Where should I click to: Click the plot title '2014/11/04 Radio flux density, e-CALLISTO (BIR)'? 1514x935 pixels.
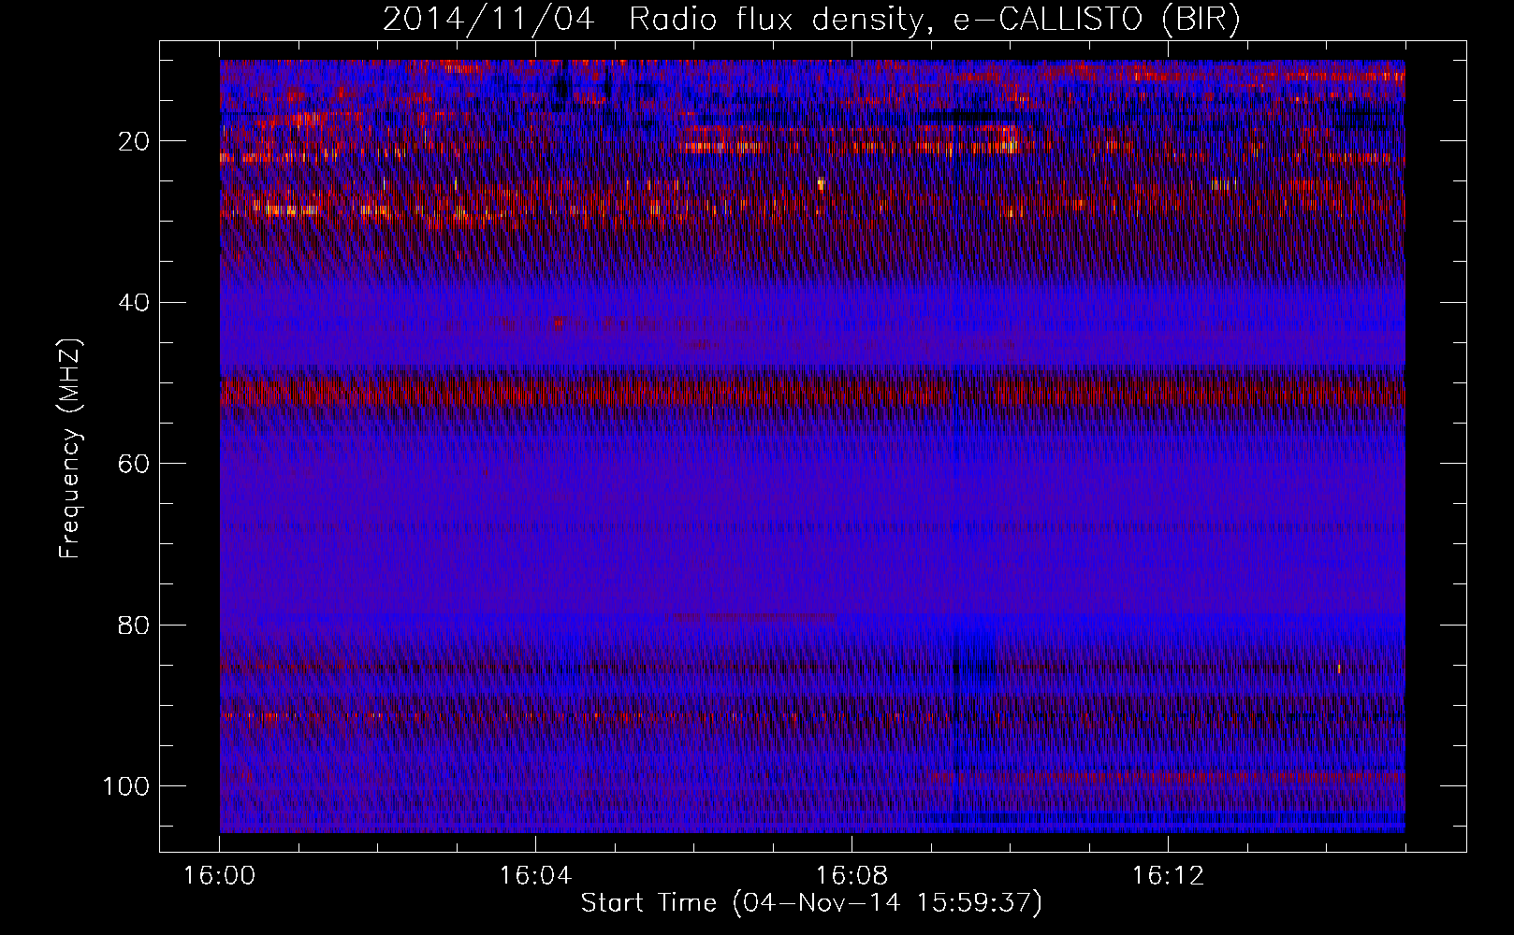tap(811, 20)
